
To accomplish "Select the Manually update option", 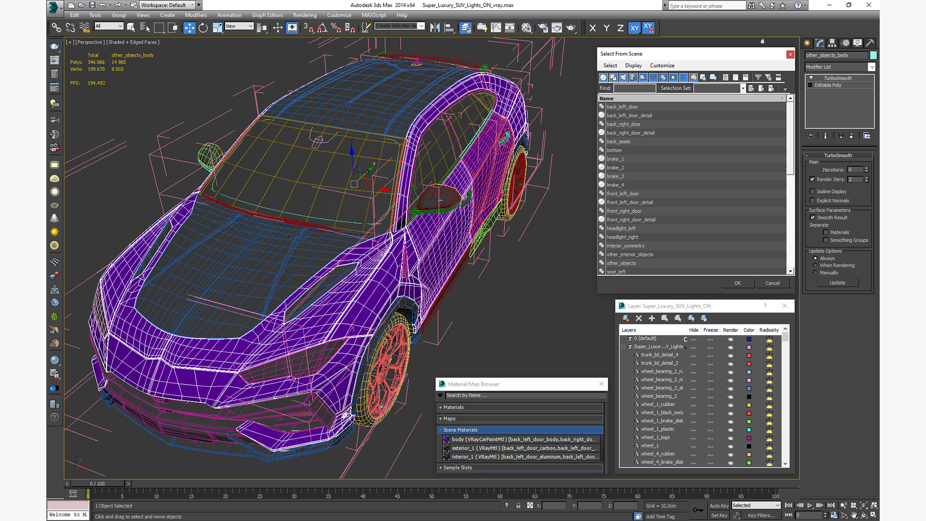I will click(x=815, y=273).
